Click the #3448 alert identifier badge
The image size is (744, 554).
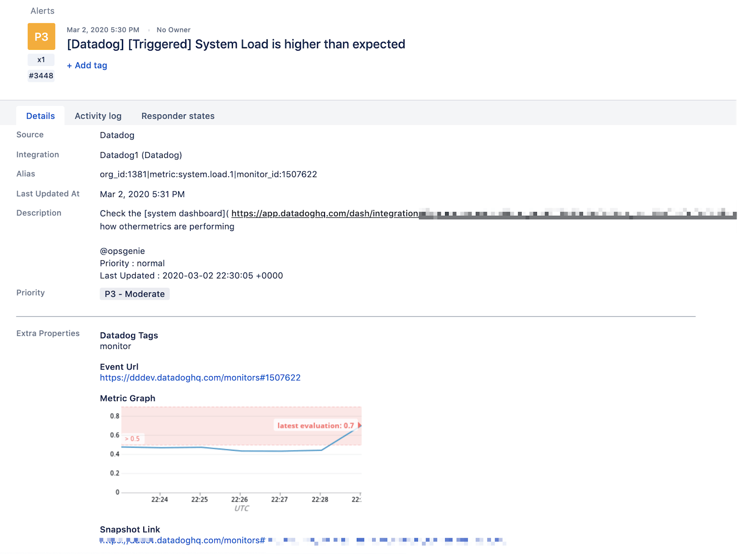pos(41,76)
